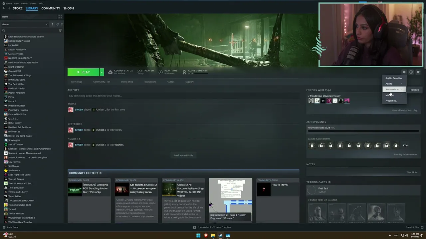
Task: Open the Outlast 2 settings gear
Action: tap(404, 72)
